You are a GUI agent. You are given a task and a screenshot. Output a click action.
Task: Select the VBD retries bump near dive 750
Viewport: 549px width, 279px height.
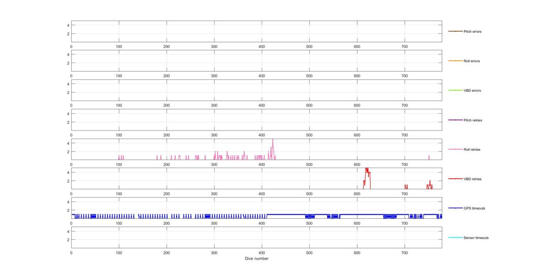tap(430, 184)
